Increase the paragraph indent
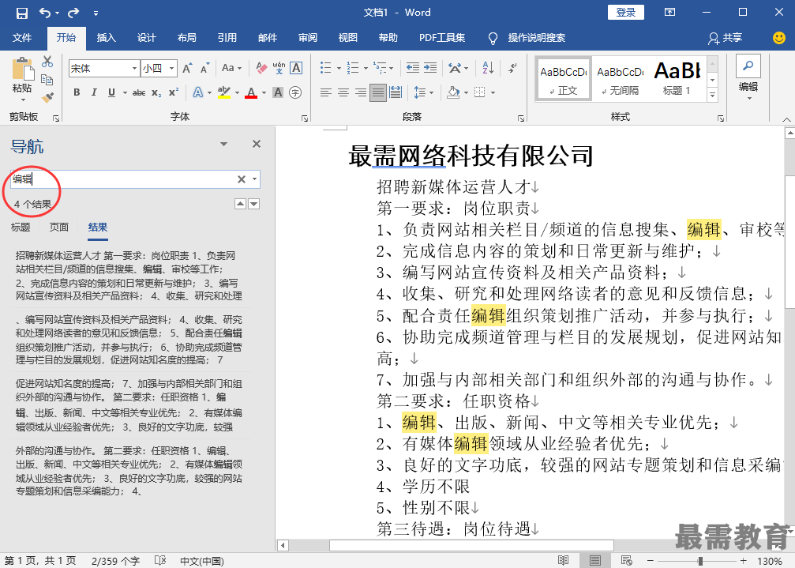This screenshot has height=568, width=795. pyautogui.click(x=430, y=67)
